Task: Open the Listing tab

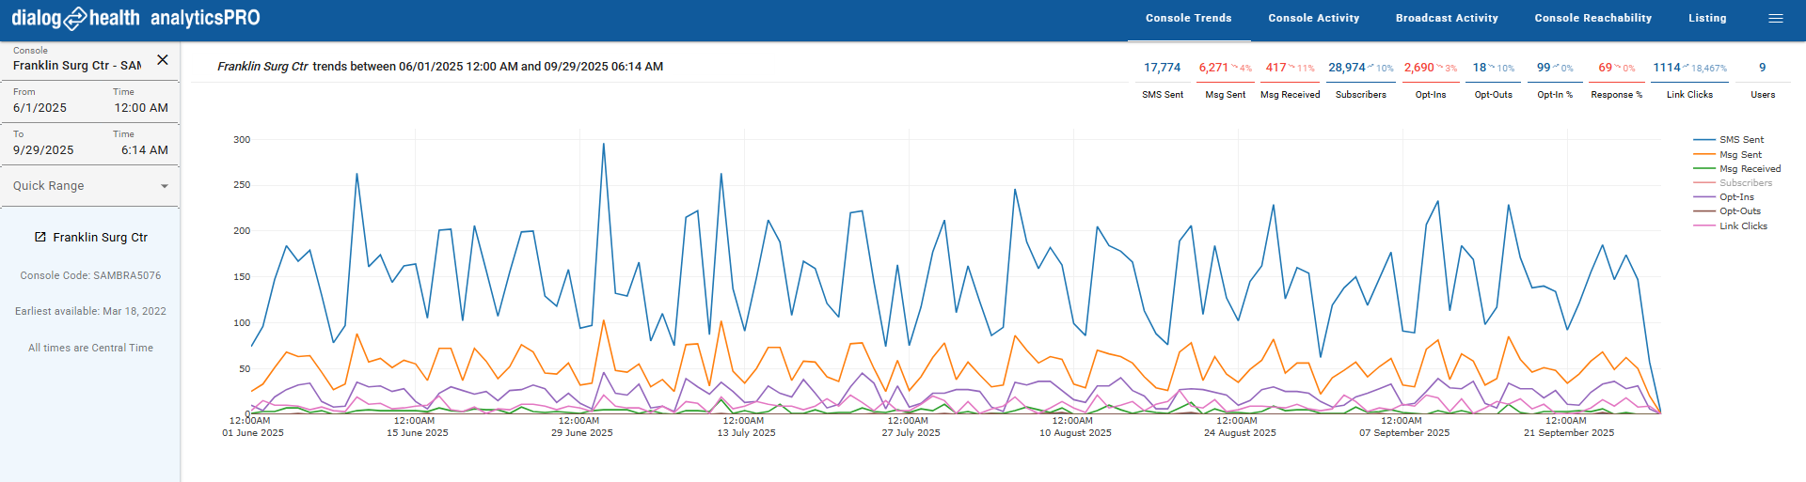Action: [1706, 19]
